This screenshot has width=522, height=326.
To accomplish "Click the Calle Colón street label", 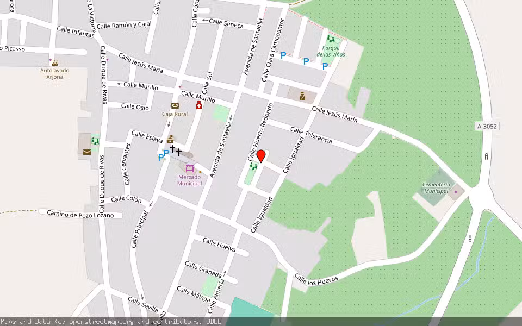I will pyautogui.click(x=126, y=199).
